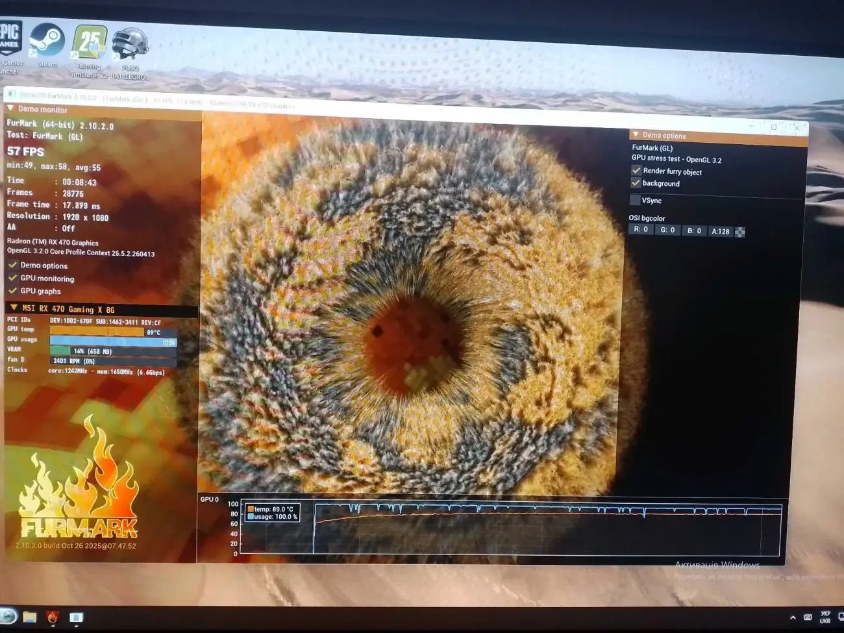The image size is (844, 633).
Task: Click the usage: 100.0 % graph legend entry
Action: click(x=273, y=517)
